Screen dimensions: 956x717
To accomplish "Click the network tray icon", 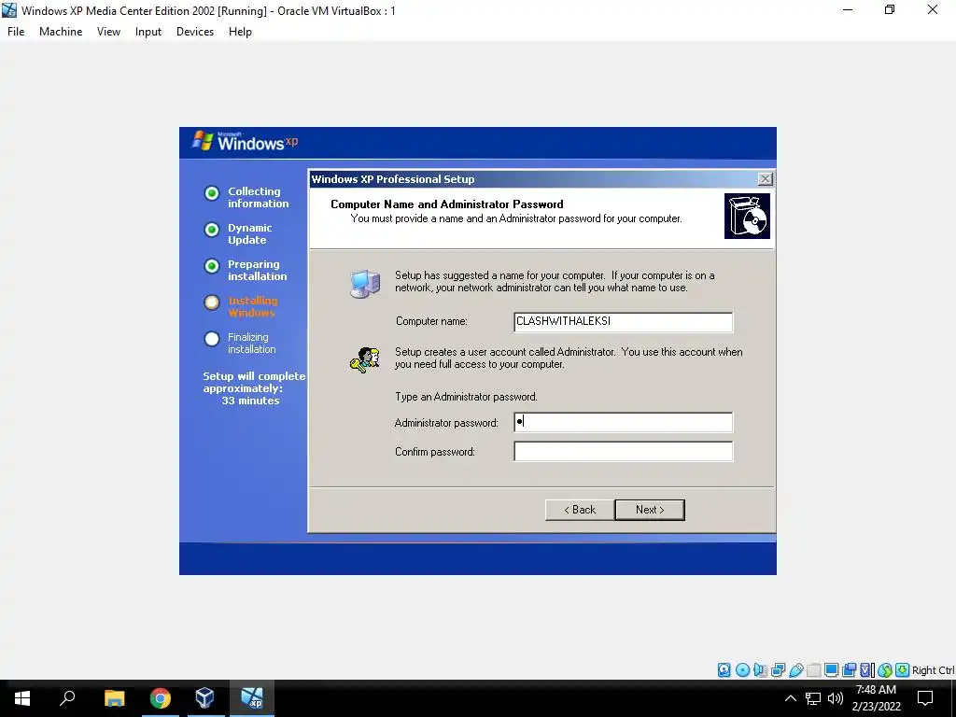I will [x=813, y=698].
